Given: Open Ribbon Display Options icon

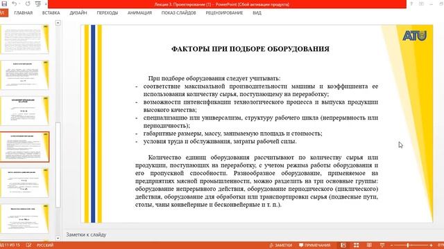Looking at the screenshot, I should tap(421, 3).
